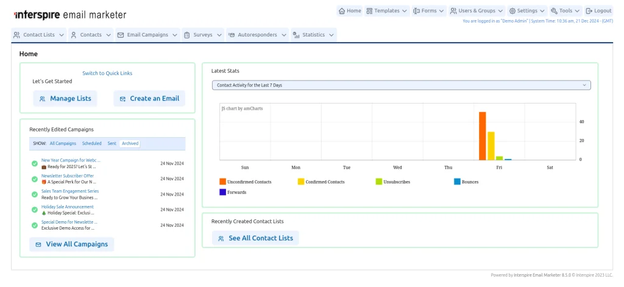The image size is (624, 287).
Task: Click View All Campaigns button
Action: [72, 244]
